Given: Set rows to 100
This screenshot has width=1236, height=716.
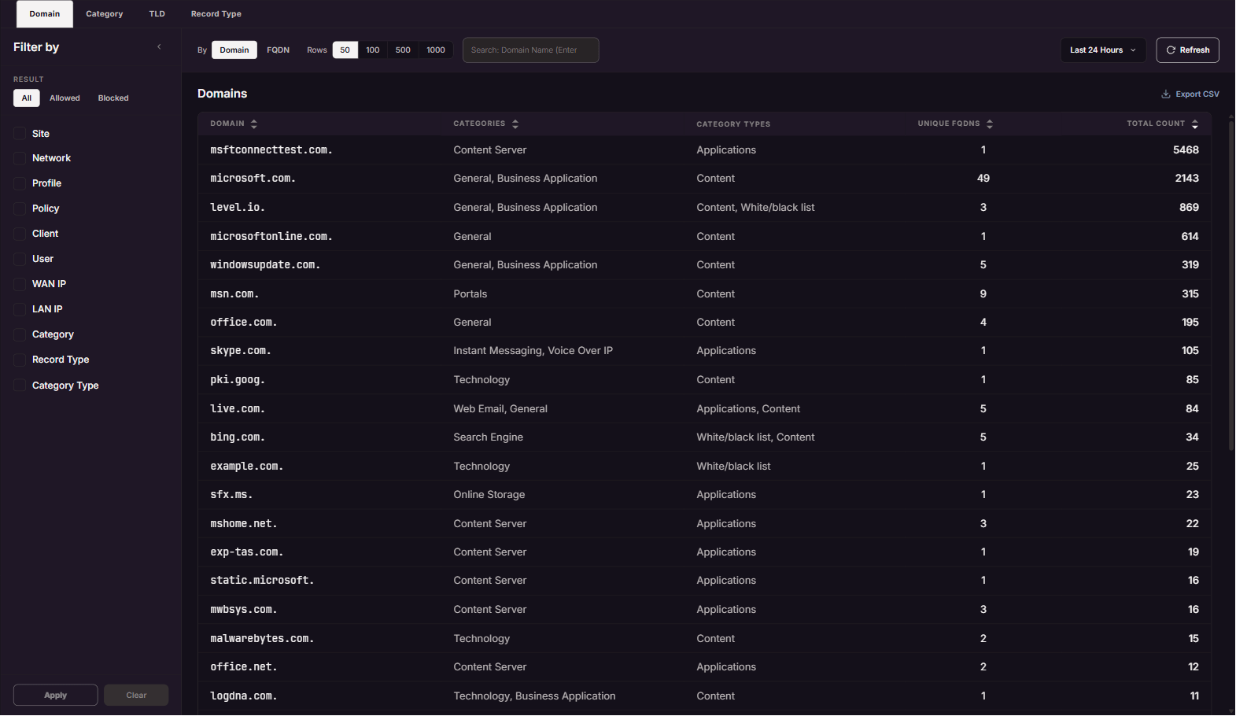Looking at the screenshot, I should [373, 50].
